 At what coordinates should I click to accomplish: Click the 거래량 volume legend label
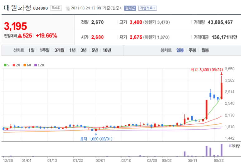coord(235,146)
